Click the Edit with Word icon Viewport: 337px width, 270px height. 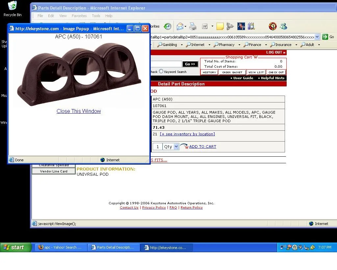[204, 26]
